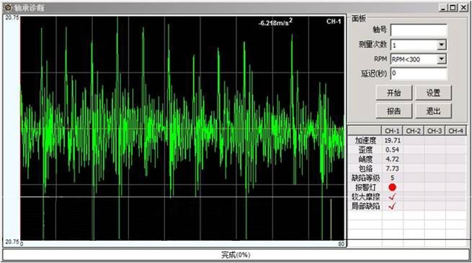This screenshot has height=263, width=472.
Task: Minimize the 轴承诊断 window
Action: point(442,7)
